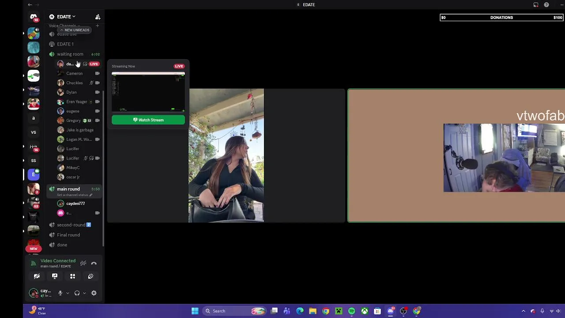This screenshot has width=565, height=318.
Task: Click Watch Stream button
Action: coord(148,120)
